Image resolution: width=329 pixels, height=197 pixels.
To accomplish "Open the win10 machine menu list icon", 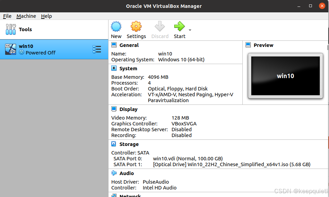I will [x=97, y=49].
